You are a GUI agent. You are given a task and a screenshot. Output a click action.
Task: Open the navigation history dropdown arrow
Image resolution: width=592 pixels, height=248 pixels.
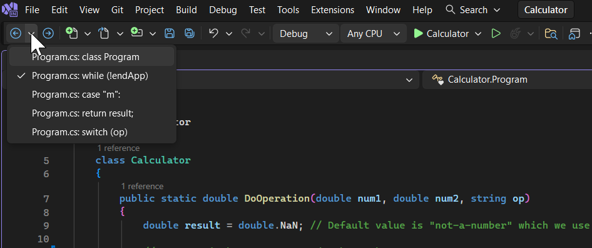[x=32, y=34]
